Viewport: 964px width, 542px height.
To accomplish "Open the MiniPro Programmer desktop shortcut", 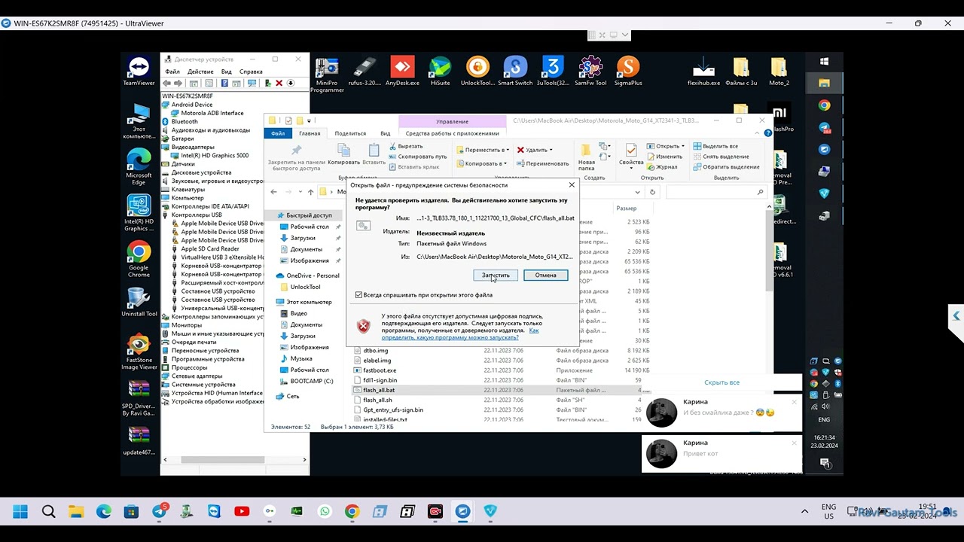I will [327, 75].
